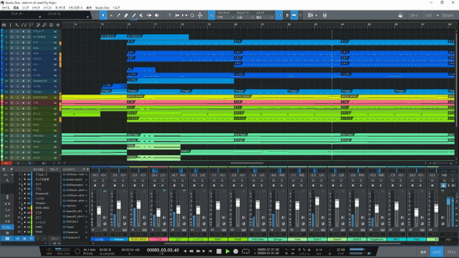Click the tempo value 97.00 field
Screen dimensions: 459x258
(x=340, y=250)
